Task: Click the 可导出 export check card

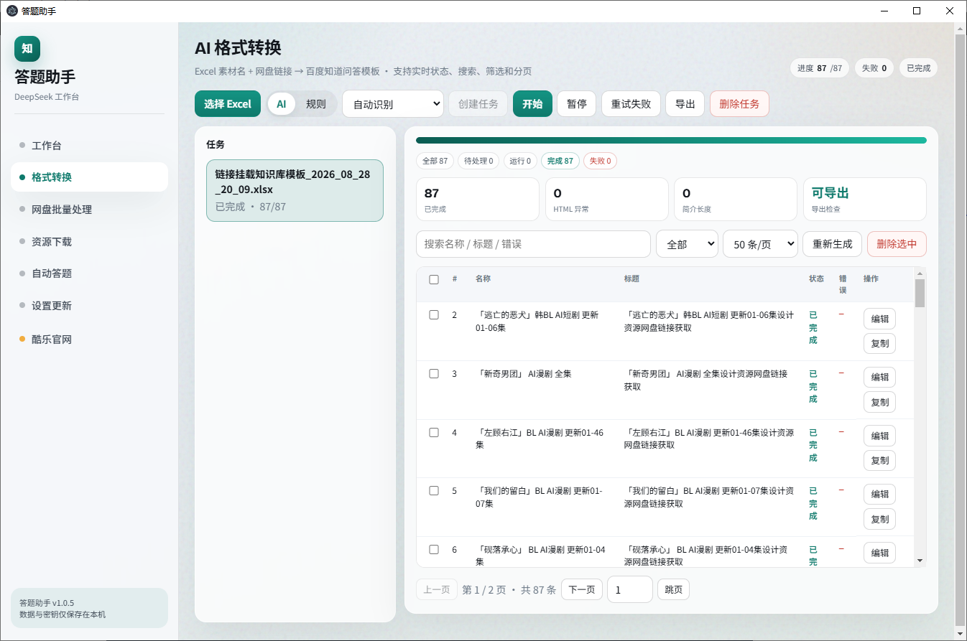Action: click(x=865, y=199)
